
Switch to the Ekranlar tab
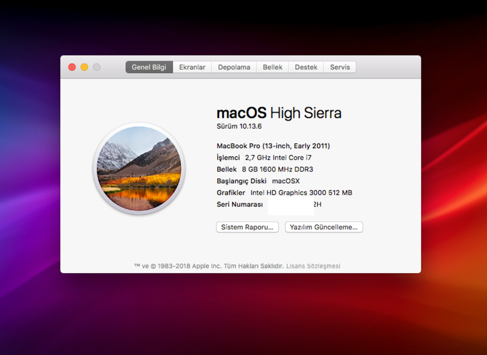[x=192, y=67]
